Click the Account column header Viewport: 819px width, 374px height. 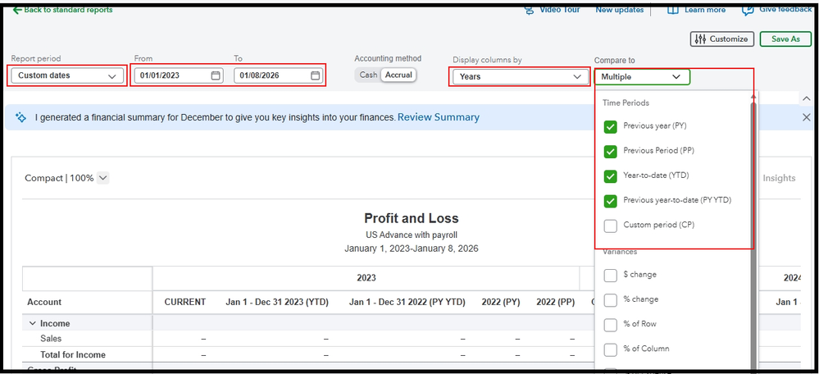(44, 302)
